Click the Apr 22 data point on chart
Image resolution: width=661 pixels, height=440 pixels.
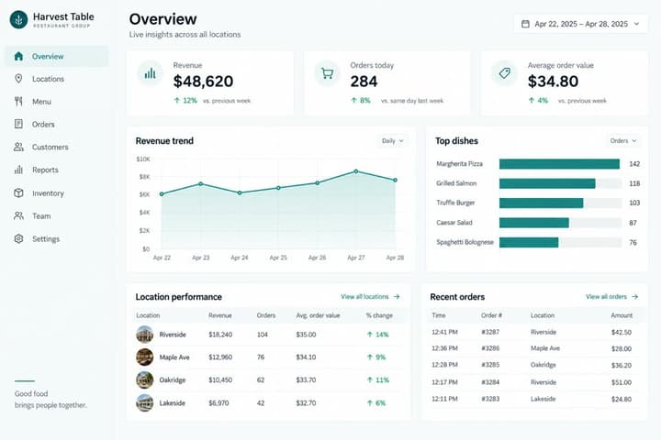coord(162,194)
